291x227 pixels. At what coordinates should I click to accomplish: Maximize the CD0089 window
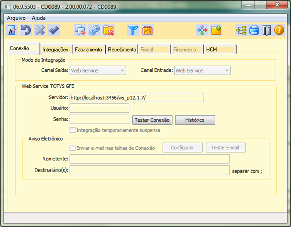click(261, 5)
